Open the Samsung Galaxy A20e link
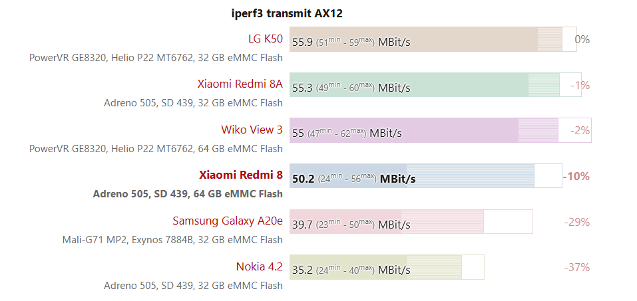Image resolution: width=637 pixels, height=301 pixels. (x=227, y=221)
